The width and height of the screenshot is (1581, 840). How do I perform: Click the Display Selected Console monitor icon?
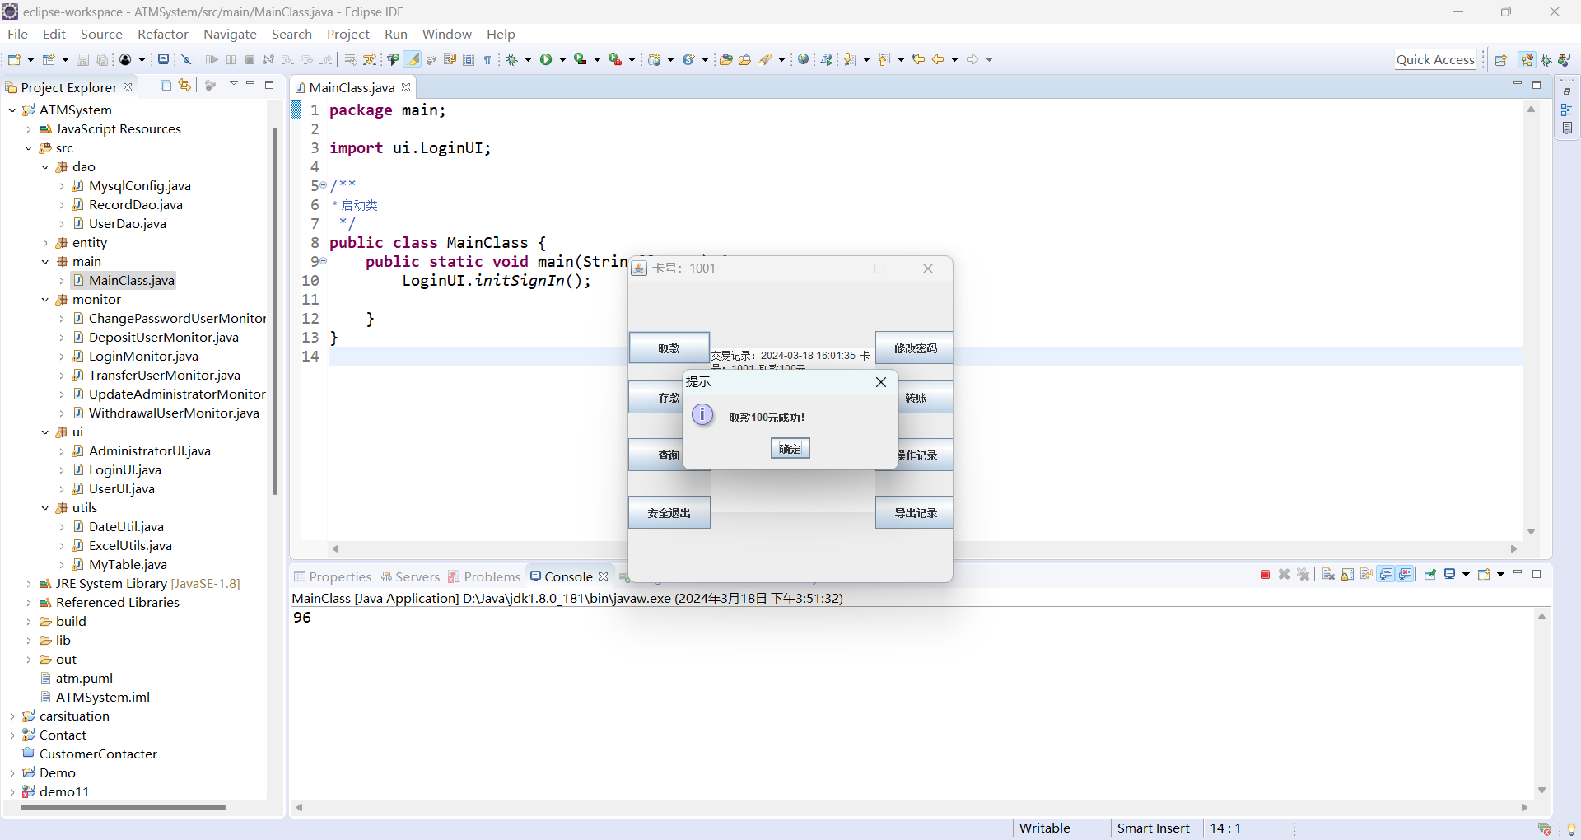click(x=1449, y=574)
